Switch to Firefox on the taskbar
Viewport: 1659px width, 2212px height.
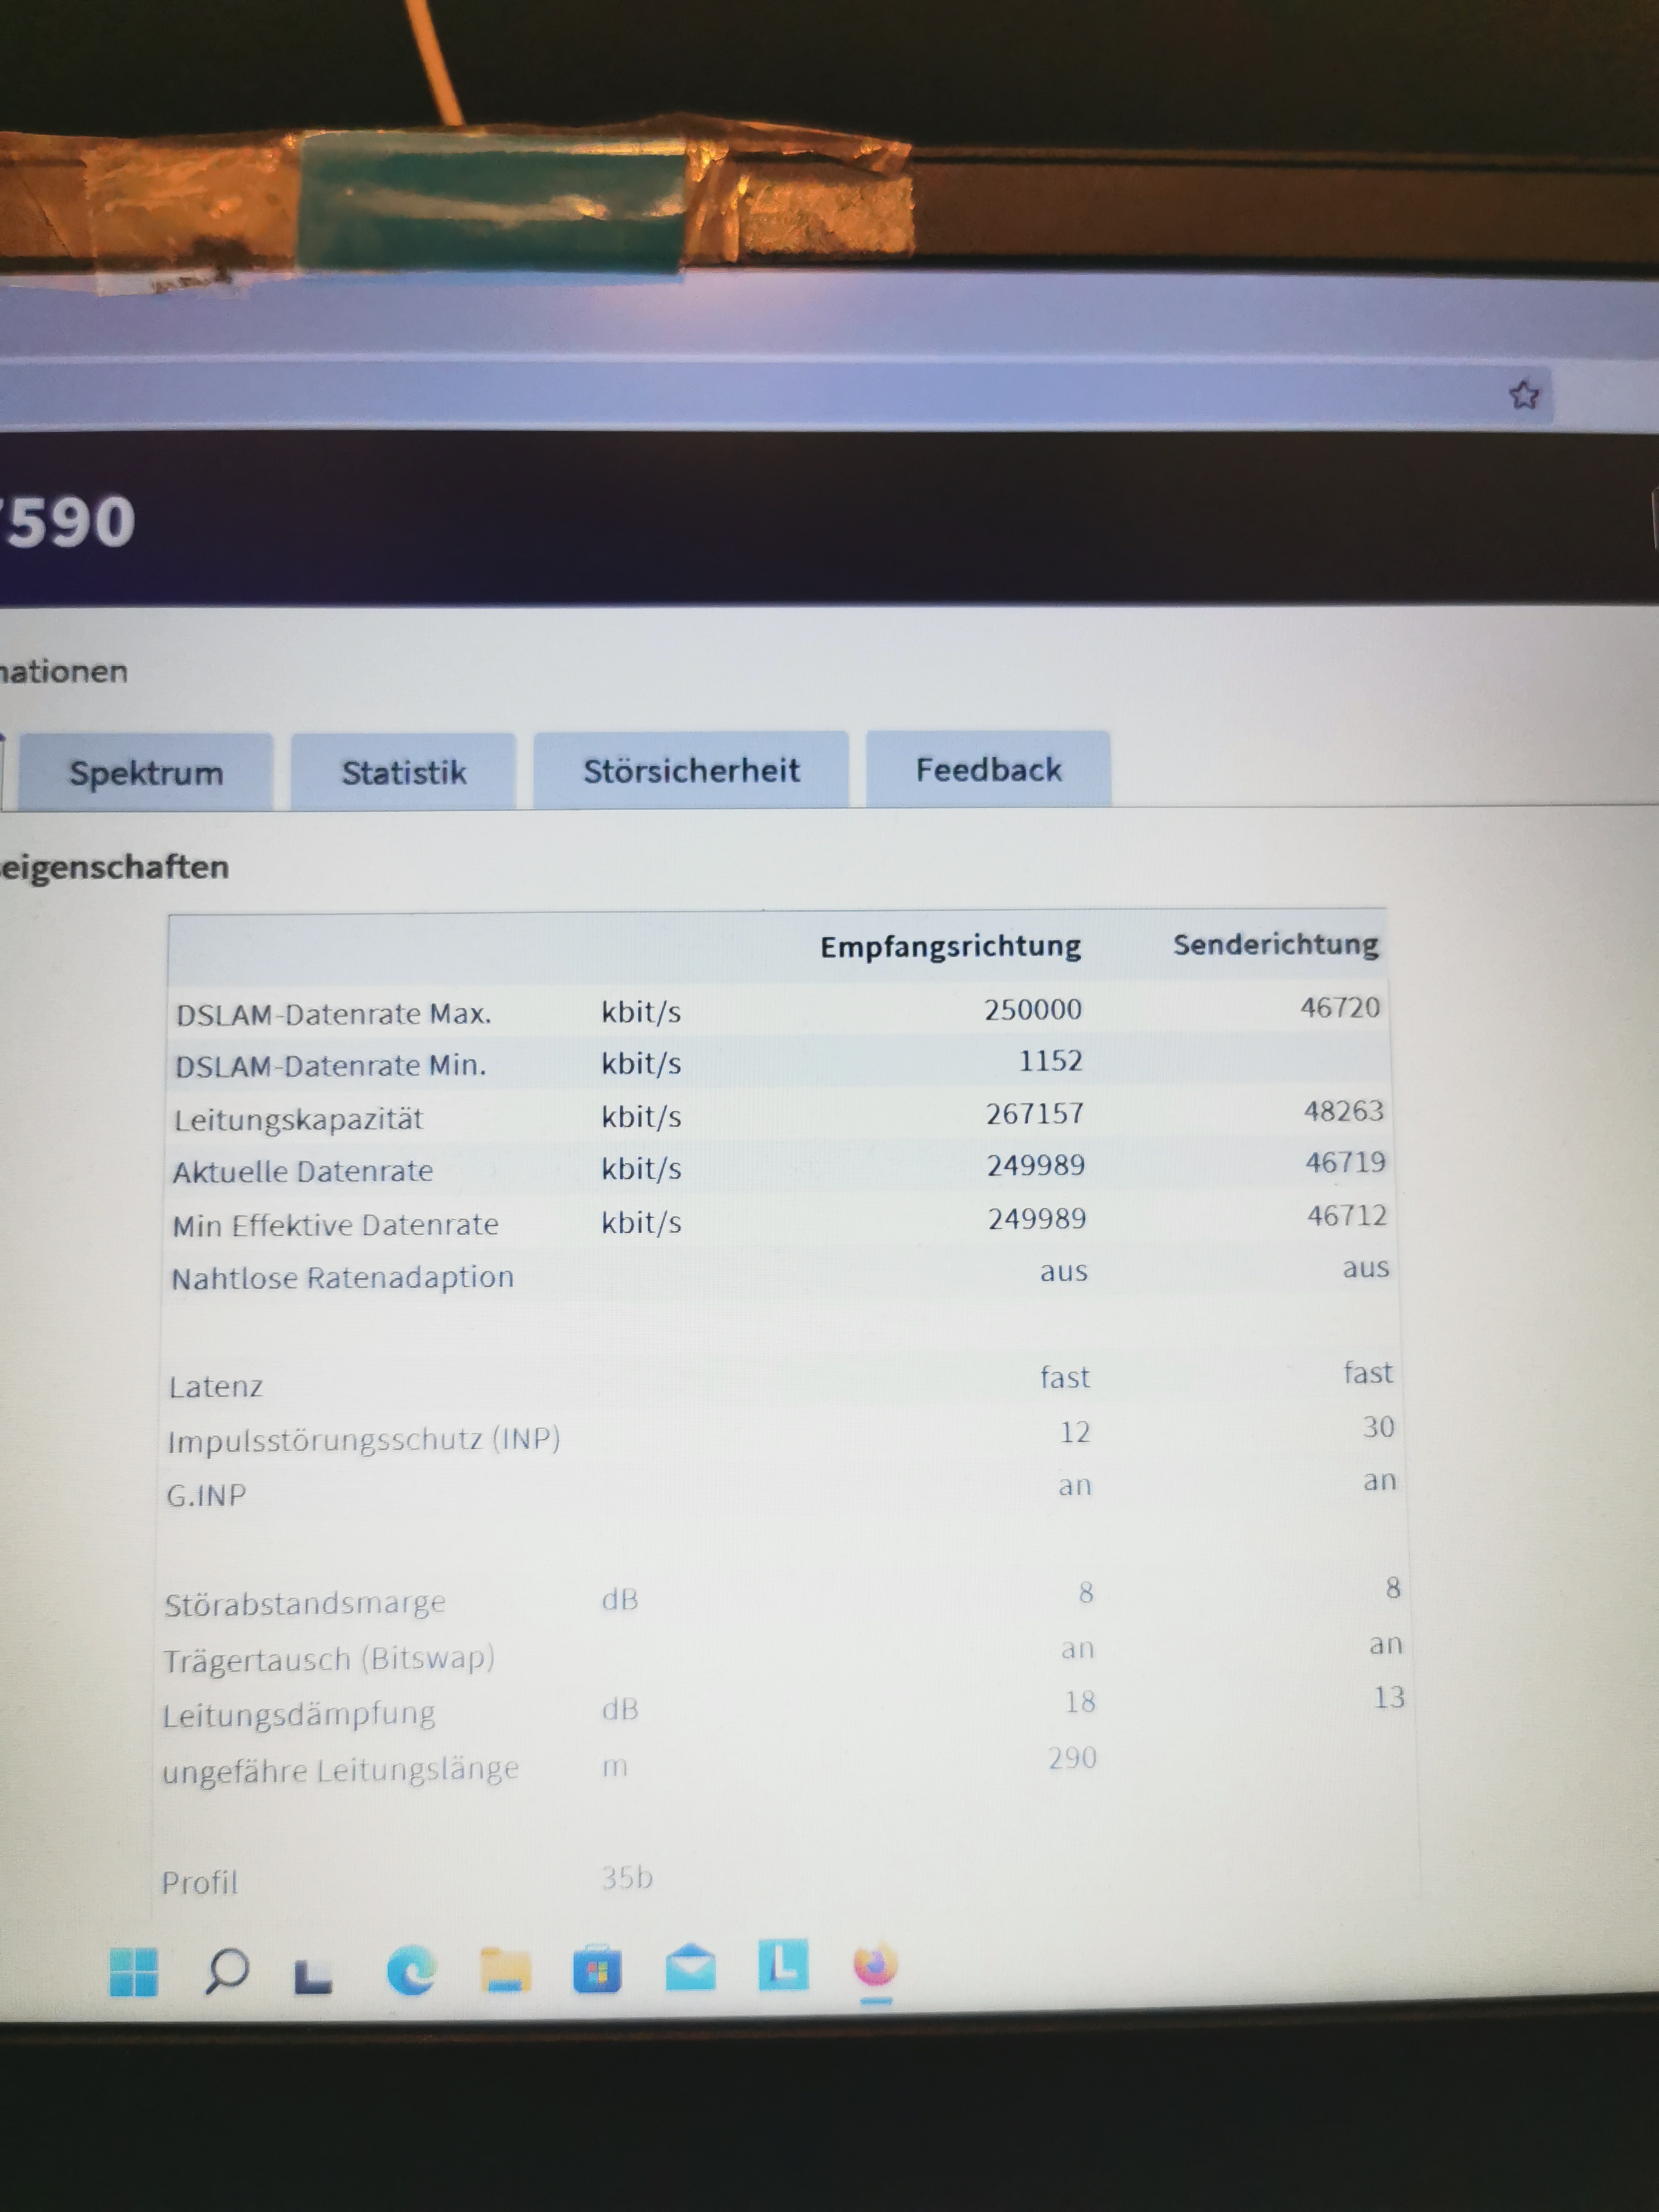pos(875,1965)
